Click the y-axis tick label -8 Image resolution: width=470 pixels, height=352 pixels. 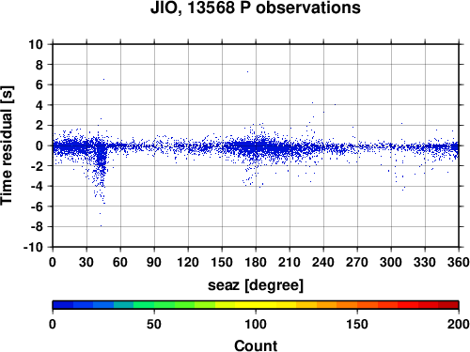point(37,226)
